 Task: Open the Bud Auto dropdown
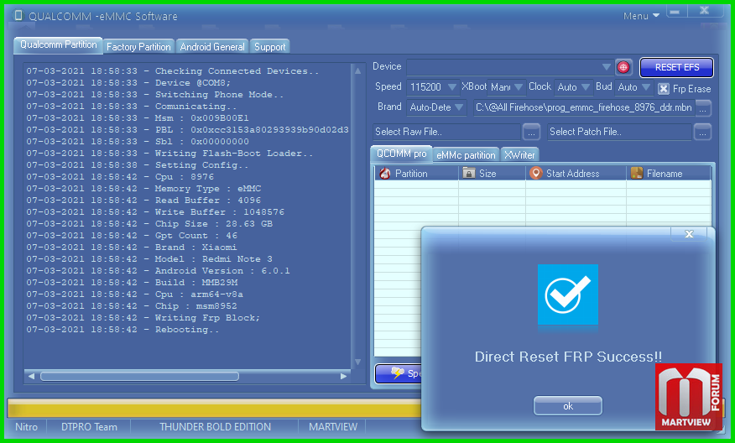[646, 87]
